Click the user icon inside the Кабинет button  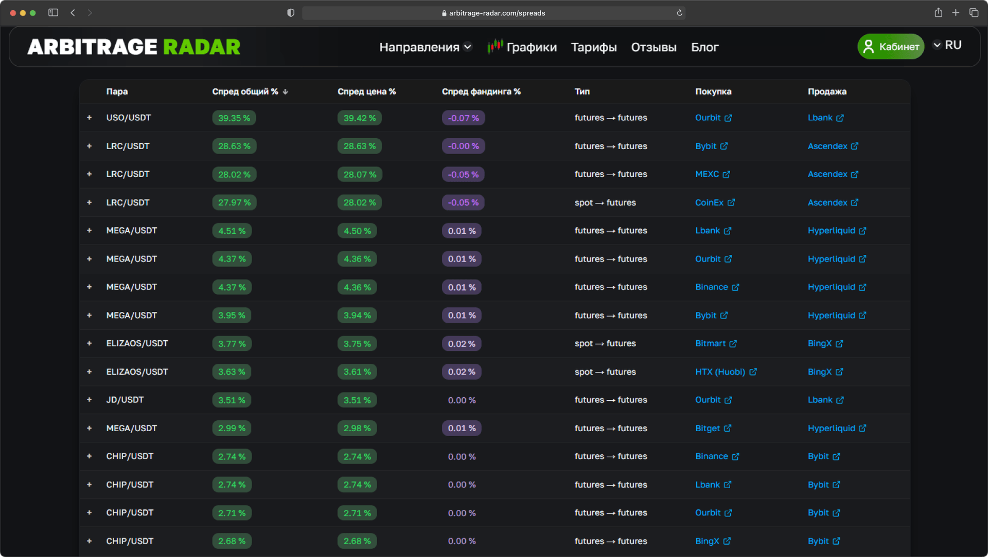pyautogui.click(x=869, y=46)
